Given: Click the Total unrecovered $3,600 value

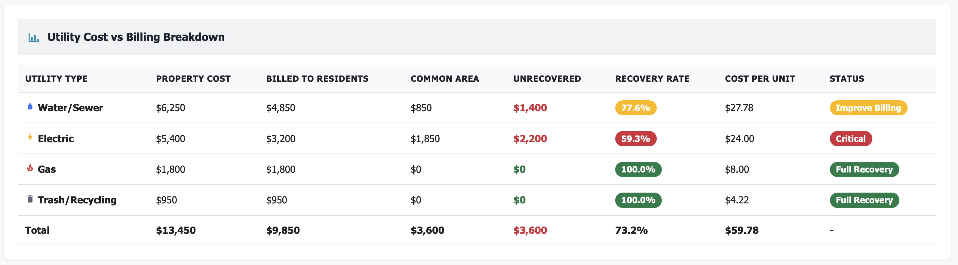Looking at the screenshot, I should (530, 230).
